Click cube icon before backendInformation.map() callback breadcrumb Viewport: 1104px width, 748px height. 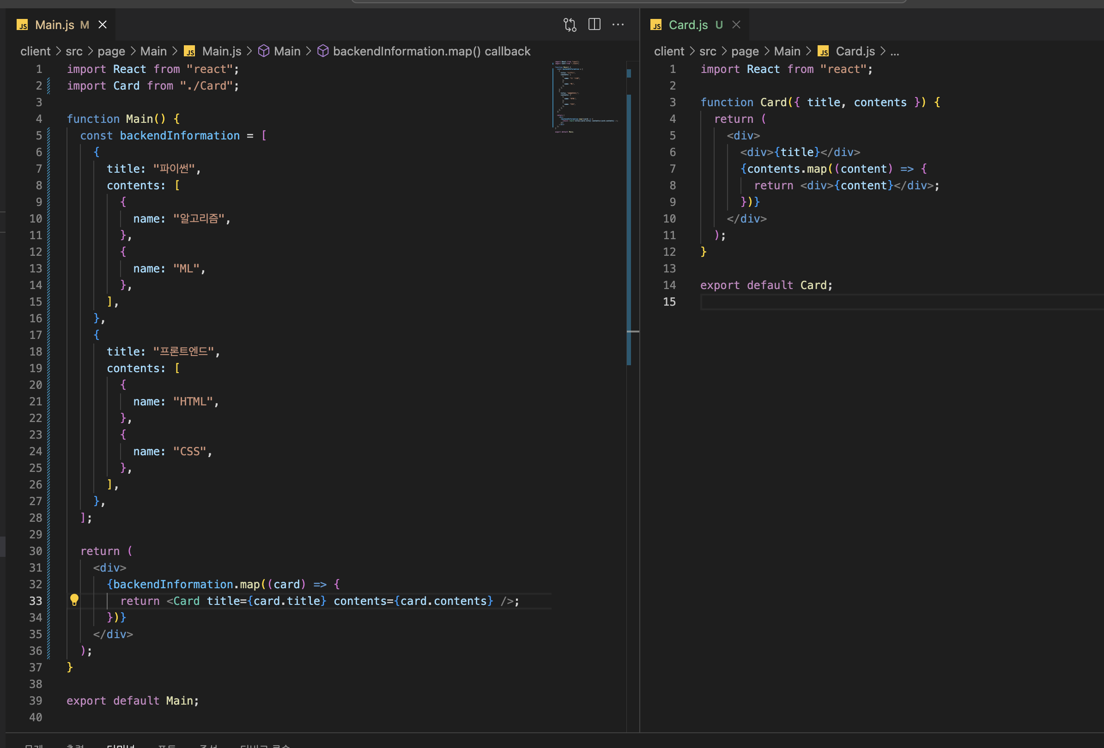pos(322,51)
